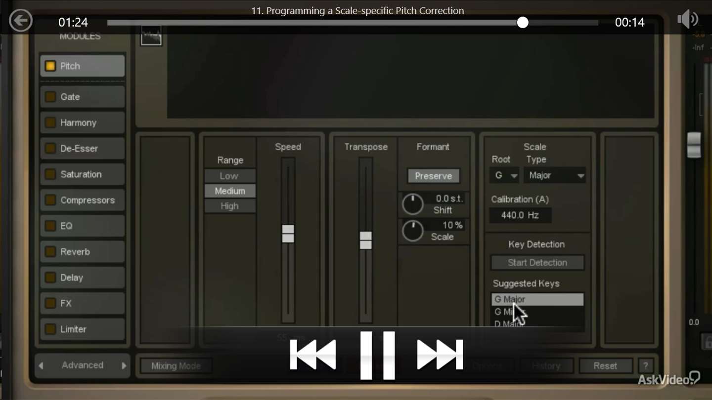Select the Saturation module tab
712x400 pixels.
point(82,174)
